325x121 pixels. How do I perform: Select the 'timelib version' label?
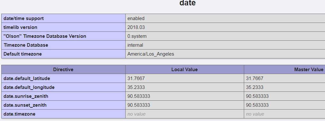point(20,27)
